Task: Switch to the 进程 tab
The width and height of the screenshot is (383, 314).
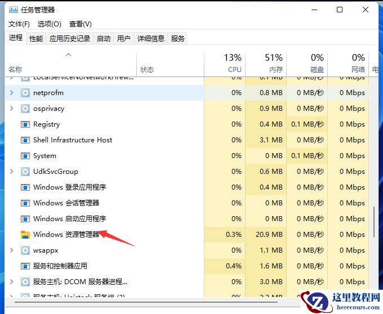Action: point(16,38)
